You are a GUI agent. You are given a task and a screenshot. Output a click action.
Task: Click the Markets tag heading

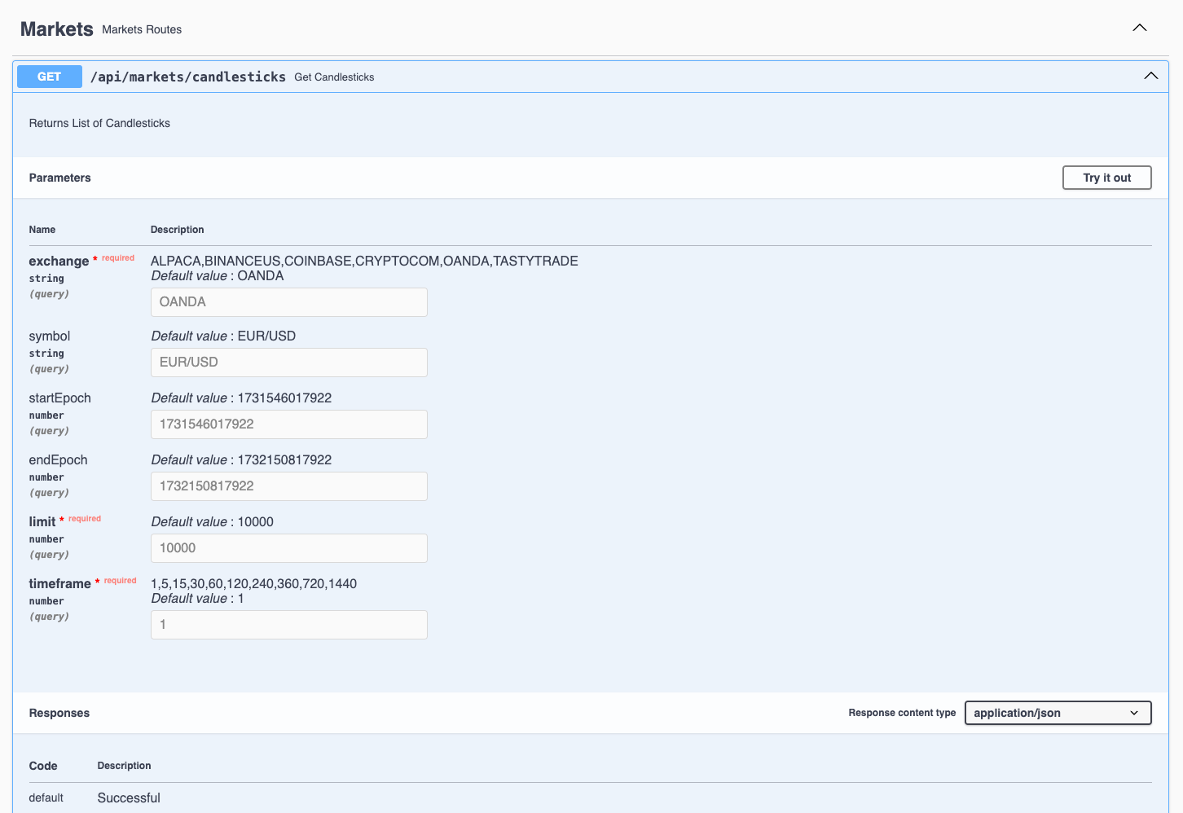pyautogui.click(x=56, y=29)
